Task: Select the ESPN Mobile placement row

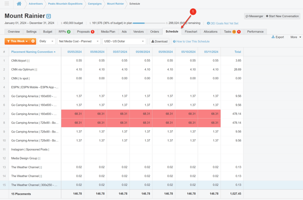Action: (122, 87)
